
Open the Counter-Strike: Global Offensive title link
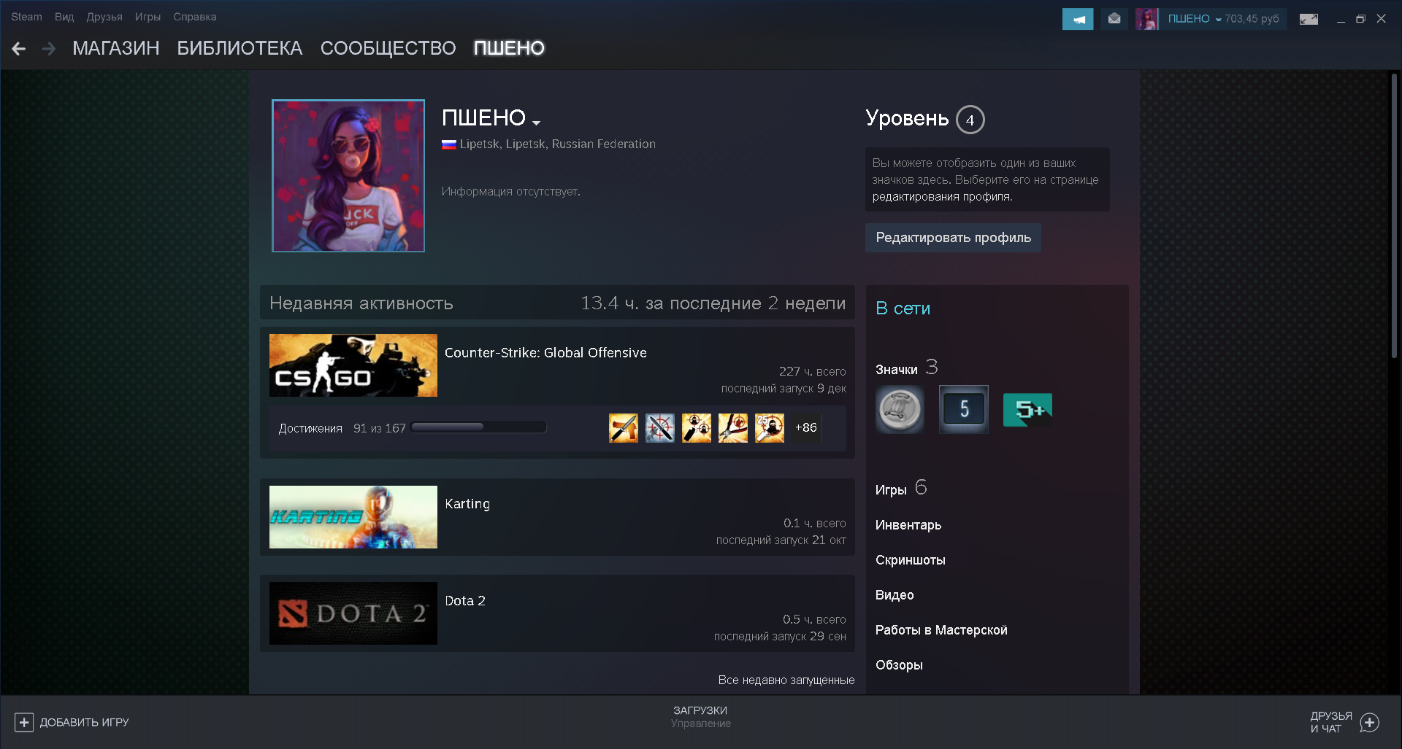pyautogui.click(x=545, y=353)
